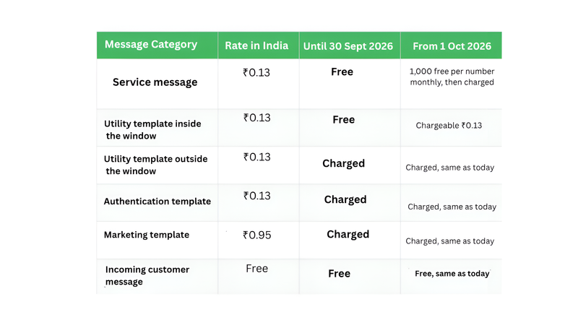Click the 'Free, same as today' cell
This screenshot has height=325, width=578.
pyautogui.click(x=452, y=274)
